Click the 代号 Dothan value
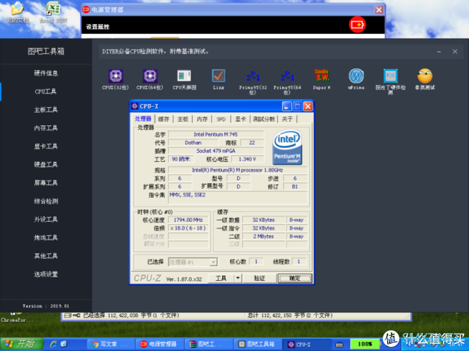This screenshot has width=469, height=351. [x=193, y=142]
